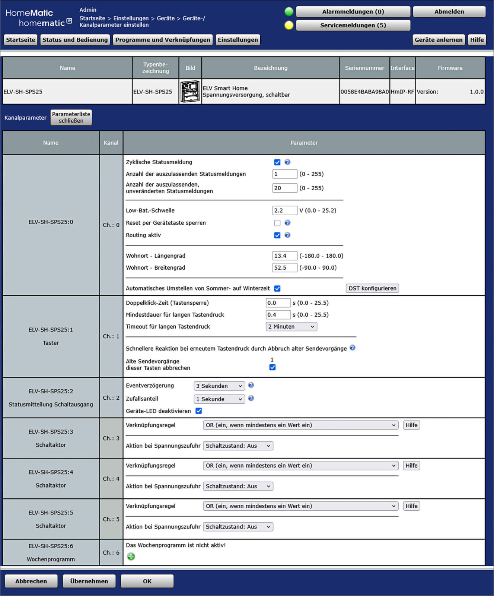Click the Low-Bat.-Schwelle input field
Screen dimensions: 494x596
[x=284, y=210]
